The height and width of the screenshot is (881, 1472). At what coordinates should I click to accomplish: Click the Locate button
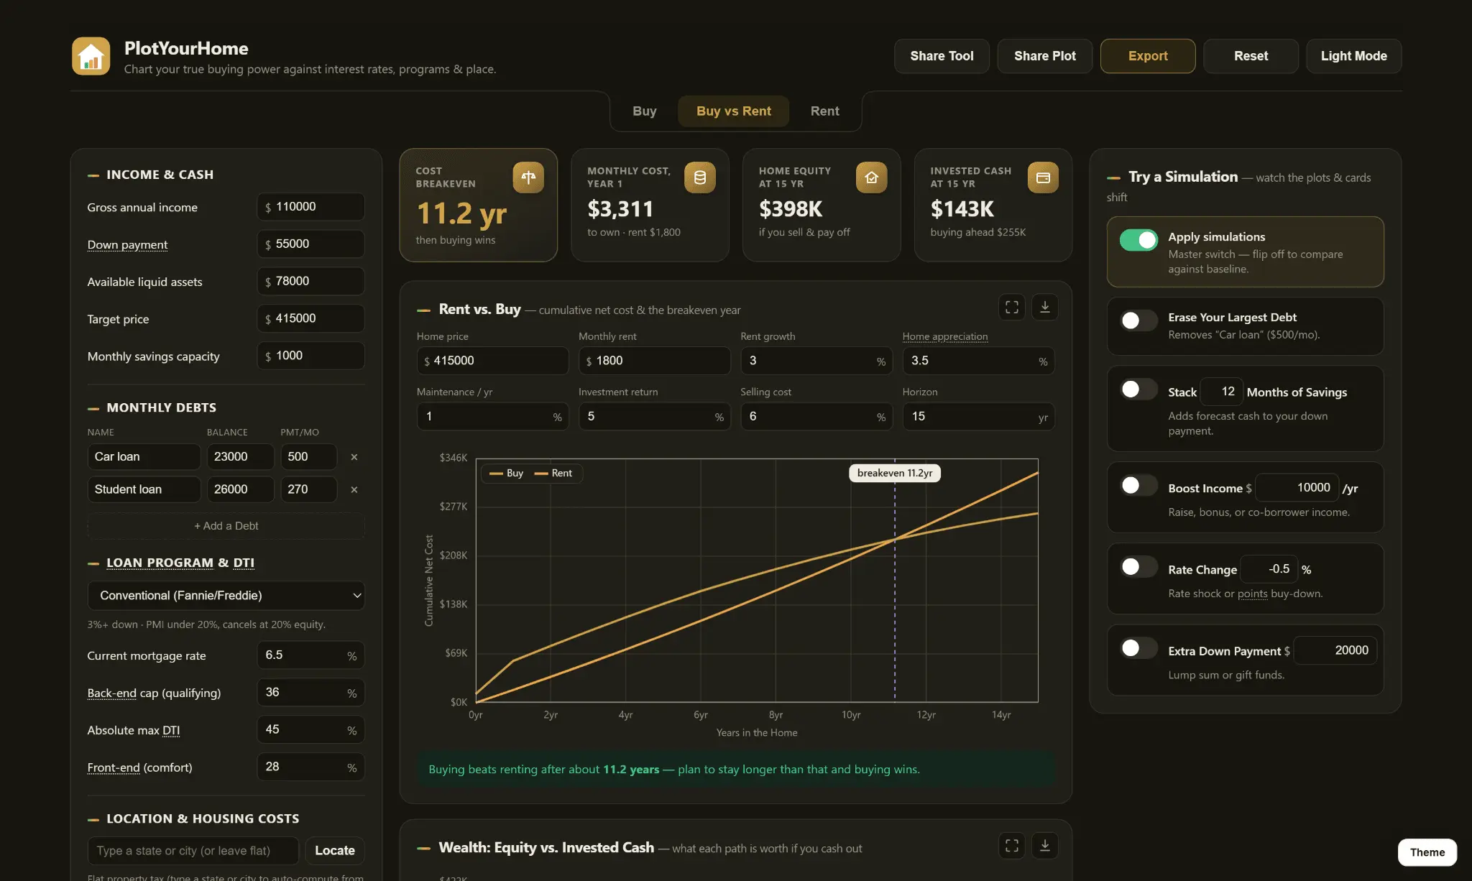click(335, 851)
